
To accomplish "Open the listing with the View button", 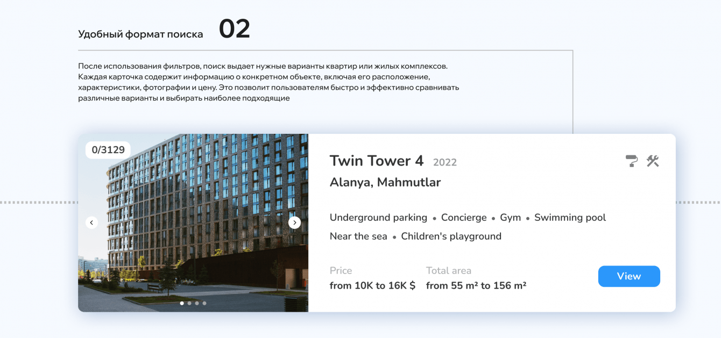I will coord(629,276).
